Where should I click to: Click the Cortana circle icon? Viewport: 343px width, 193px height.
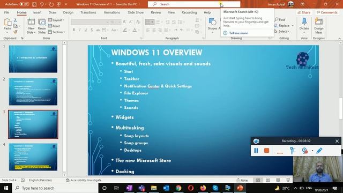[x=105, y=188]
